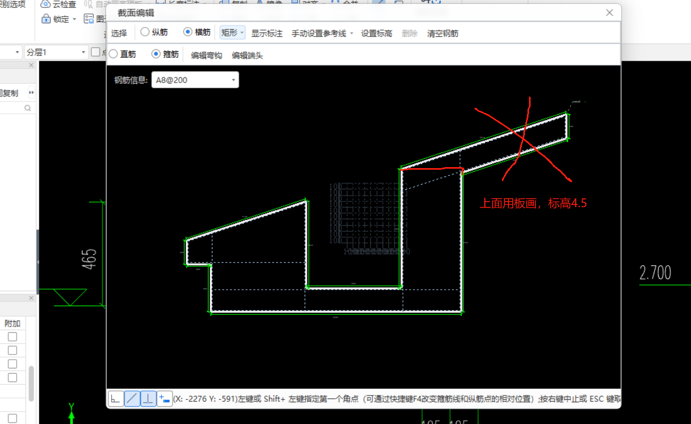Close the upper left side panel
This screenshot has height=424, width=691.
(x=31, y=65)
